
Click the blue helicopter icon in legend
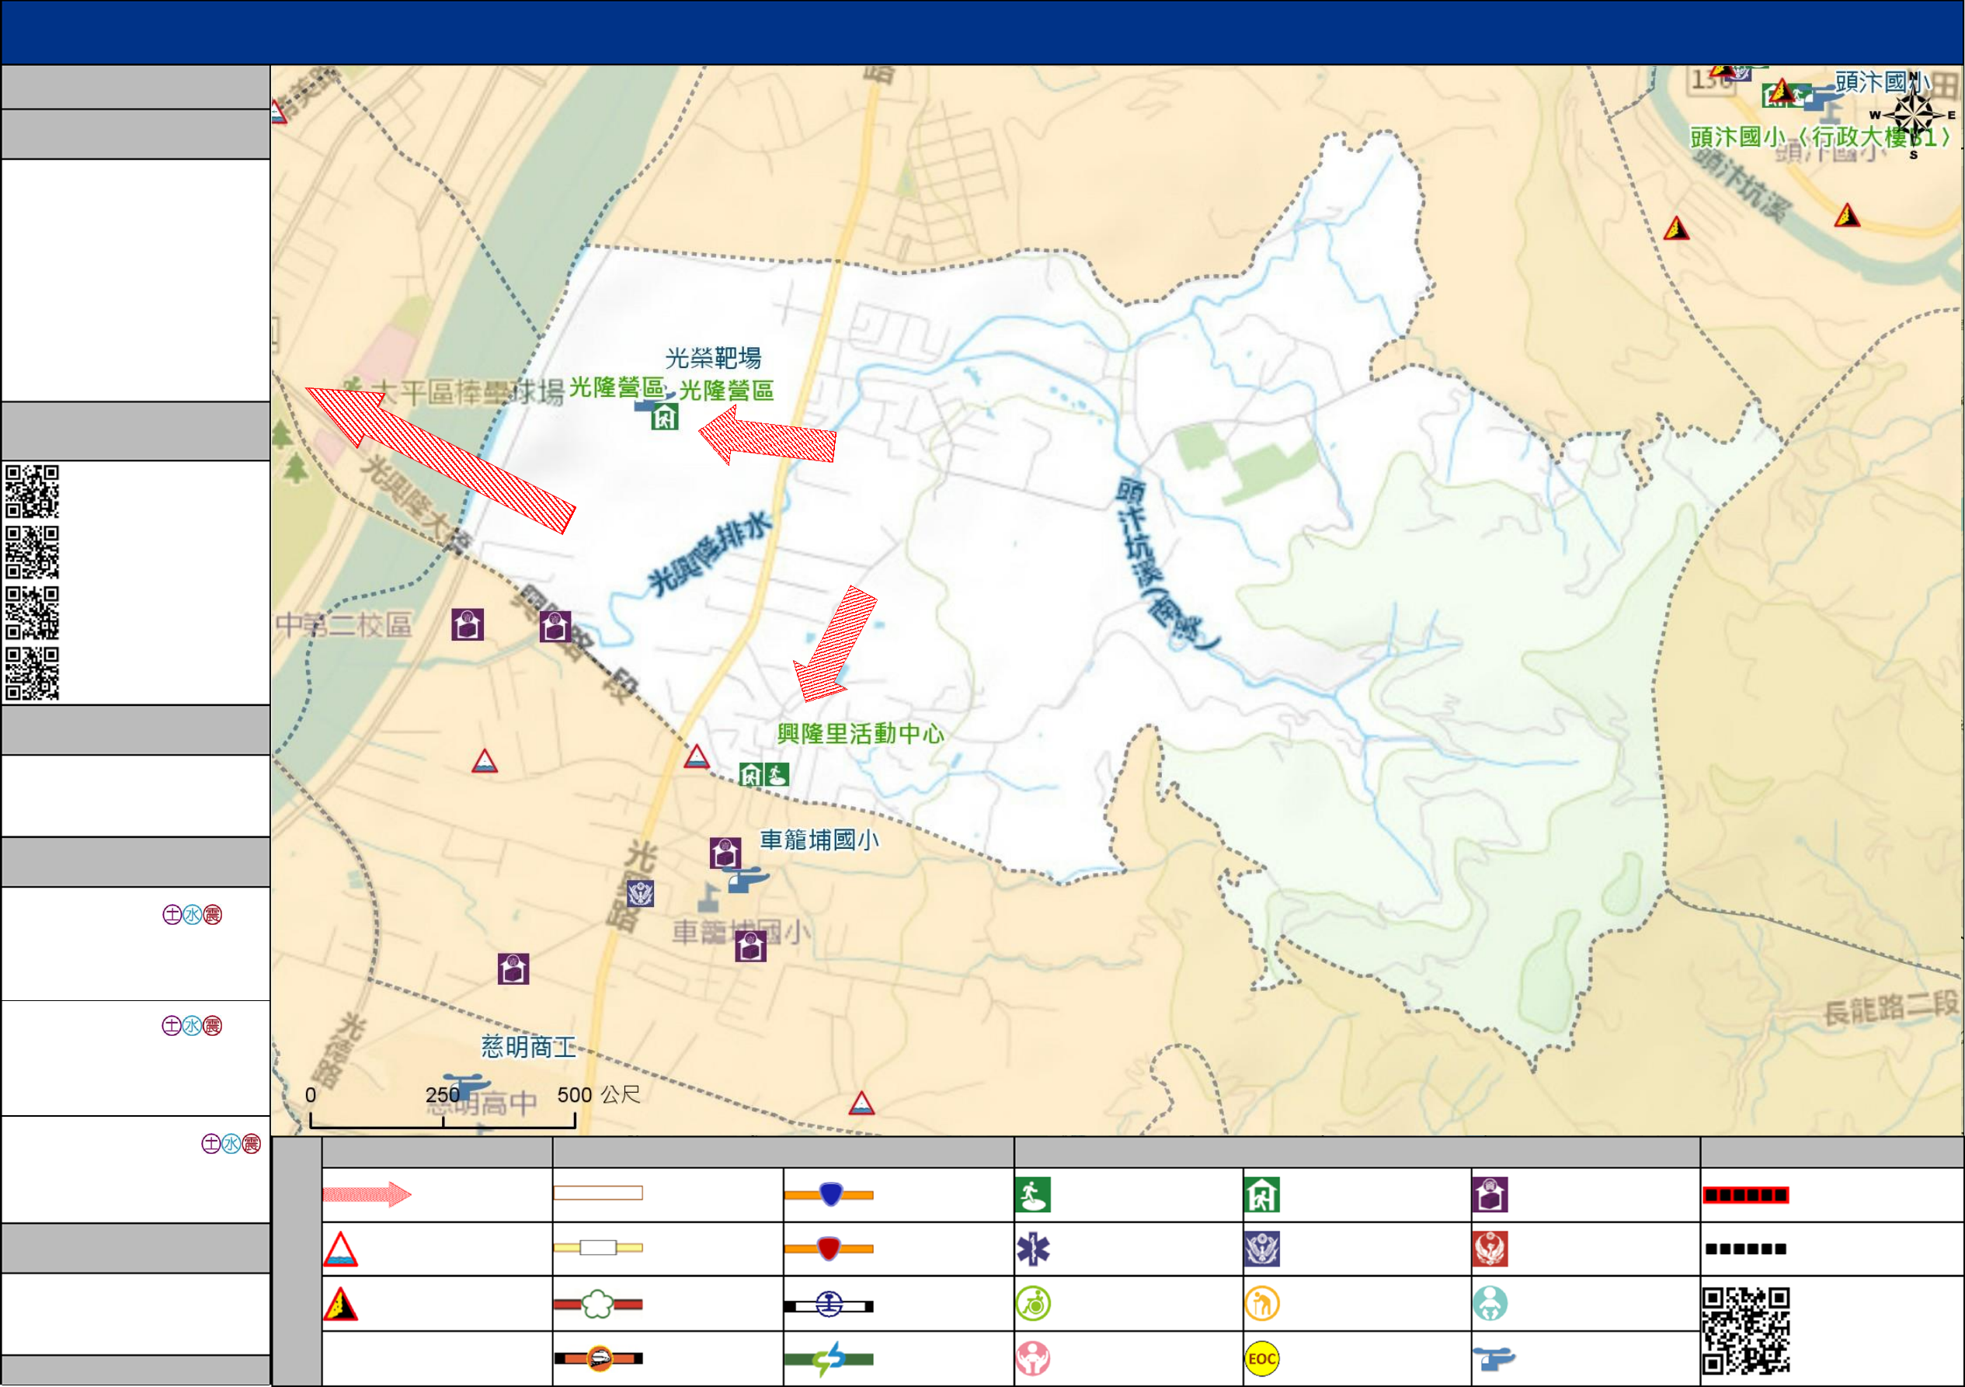coord(1494,1358)
